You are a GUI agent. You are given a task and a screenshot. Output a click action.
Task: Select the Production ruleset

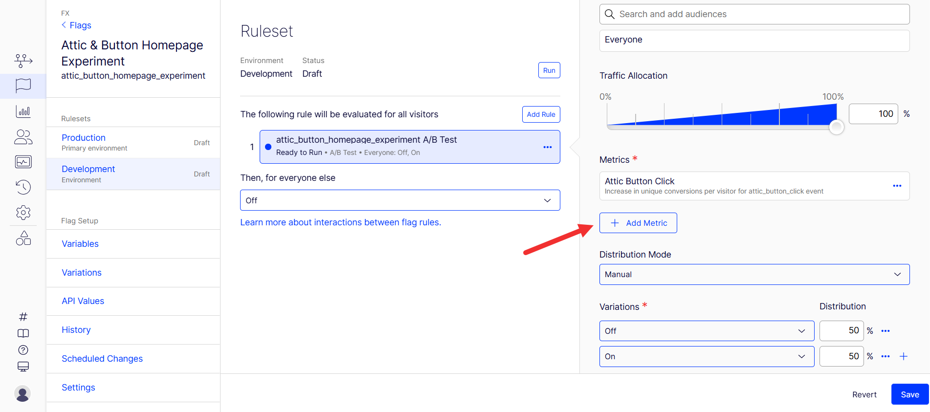pyautogui.click(x=84, y=138)
